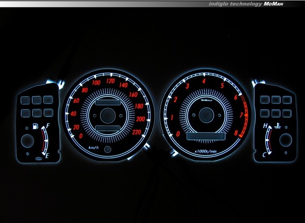Select the temperature gauge needle hub circle

(285, 140)
